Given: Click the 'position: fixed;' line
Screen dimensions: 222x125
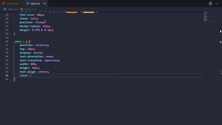Looking at the screenshot, I should pyautogui.click(x=32, y=22).
